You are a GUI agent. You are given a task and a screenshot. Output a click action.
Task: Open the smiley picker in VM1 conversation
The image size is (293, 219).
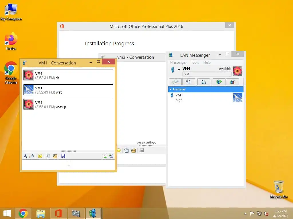click(x=40, y=156)
